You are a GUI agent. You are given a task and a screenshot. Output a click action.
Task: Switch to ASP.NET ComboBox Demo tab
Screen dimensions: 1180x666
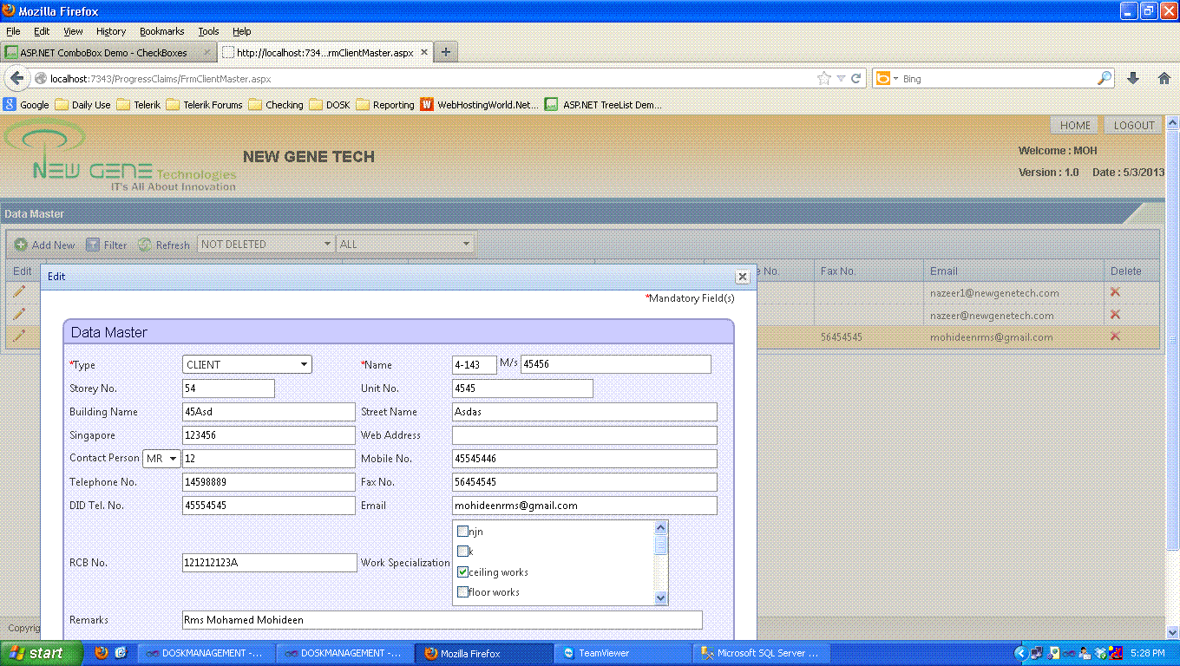coord(108,52)
